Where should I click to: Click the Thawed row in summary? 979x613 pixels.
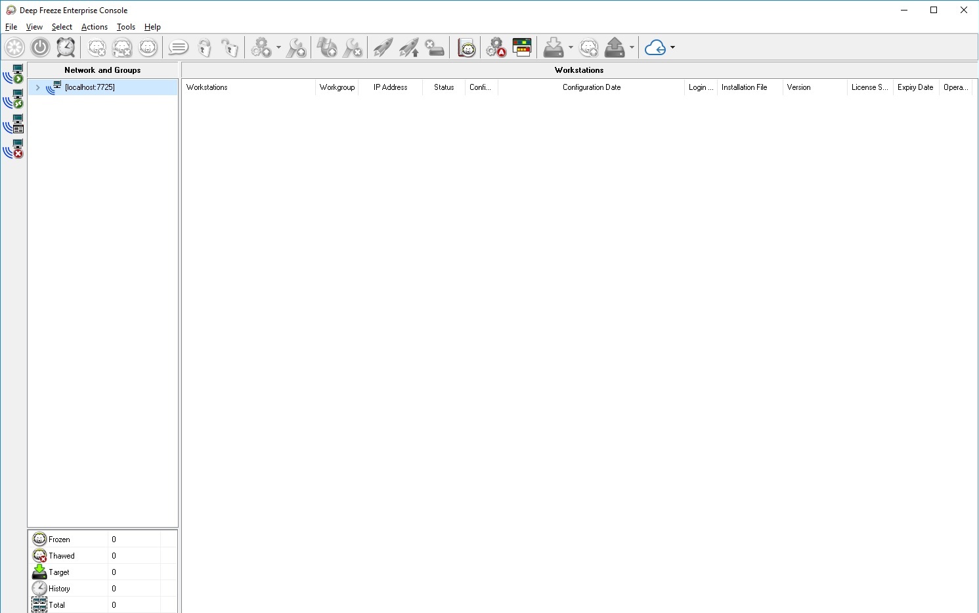(103, 555)
